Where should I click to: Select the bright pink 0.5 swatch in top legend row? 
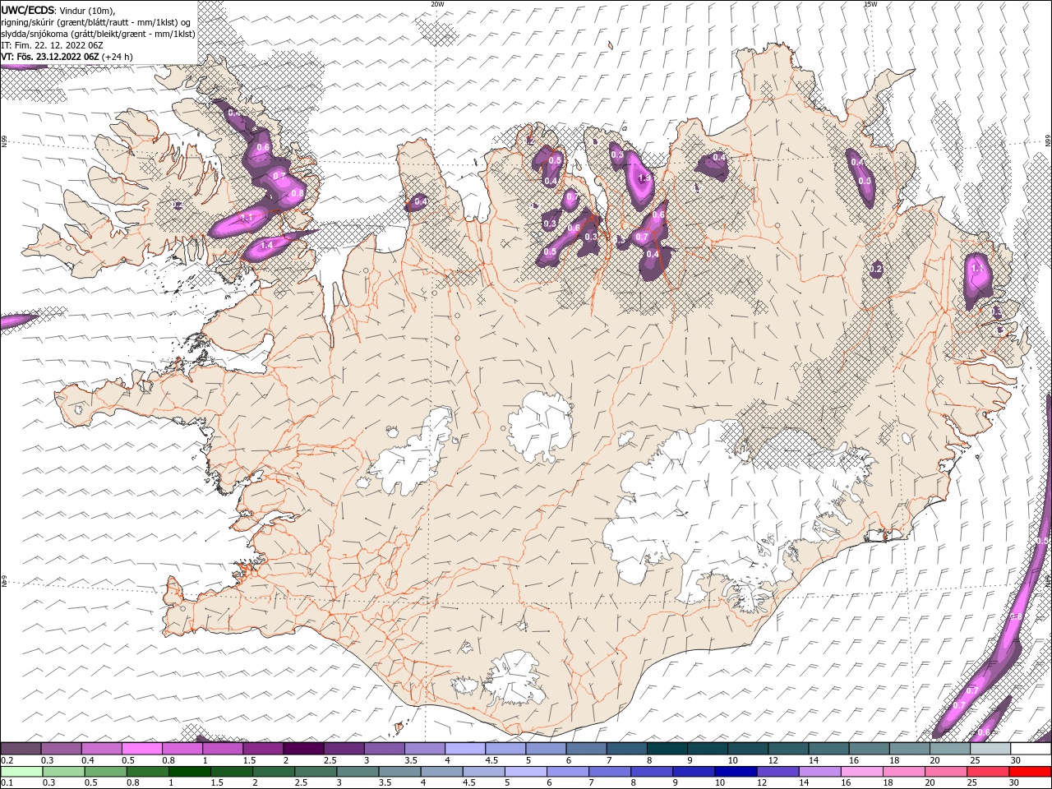coord(141,749)
